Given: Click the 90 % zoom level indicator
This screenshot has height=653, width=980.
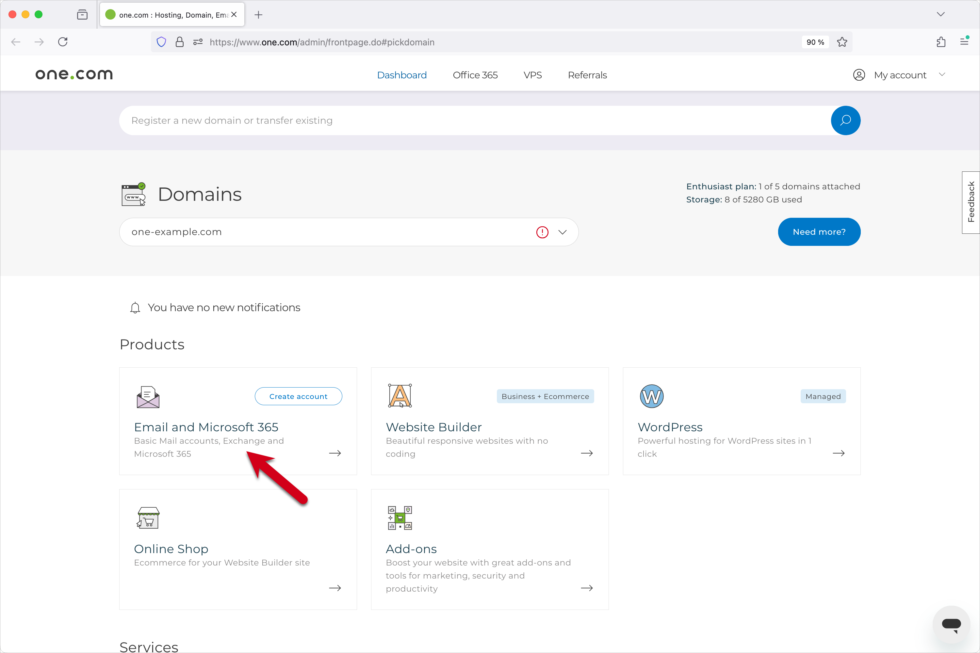Looking at the screenshot, I should coord(815,42).
